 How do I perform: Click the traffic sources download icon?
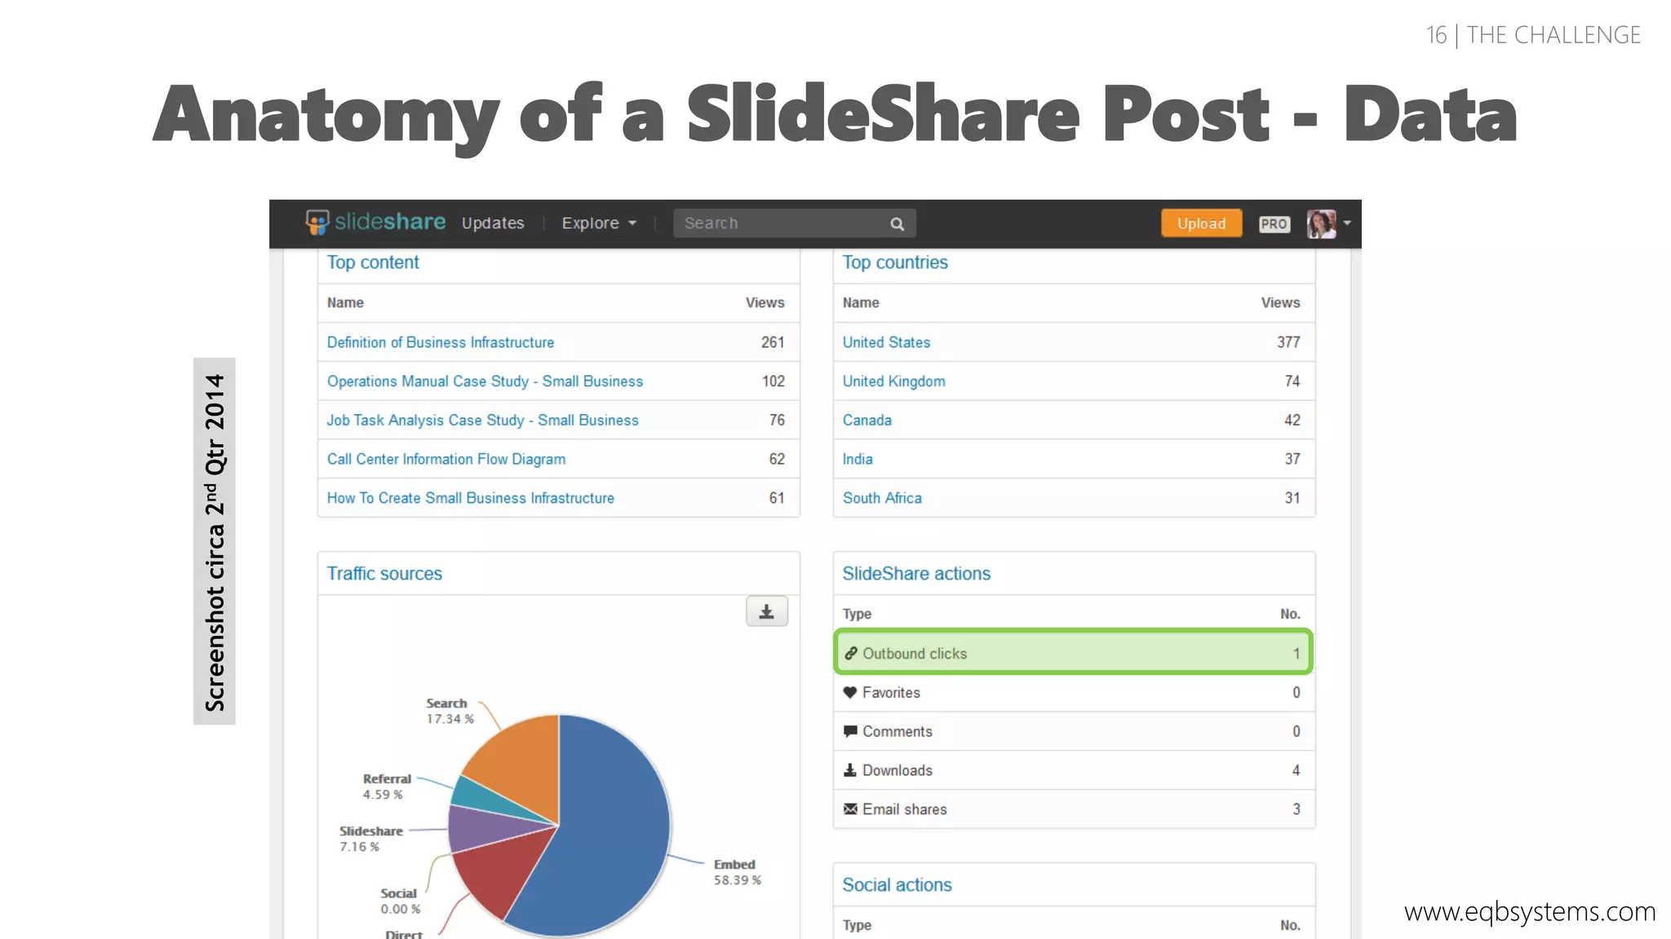pos(766,611)
